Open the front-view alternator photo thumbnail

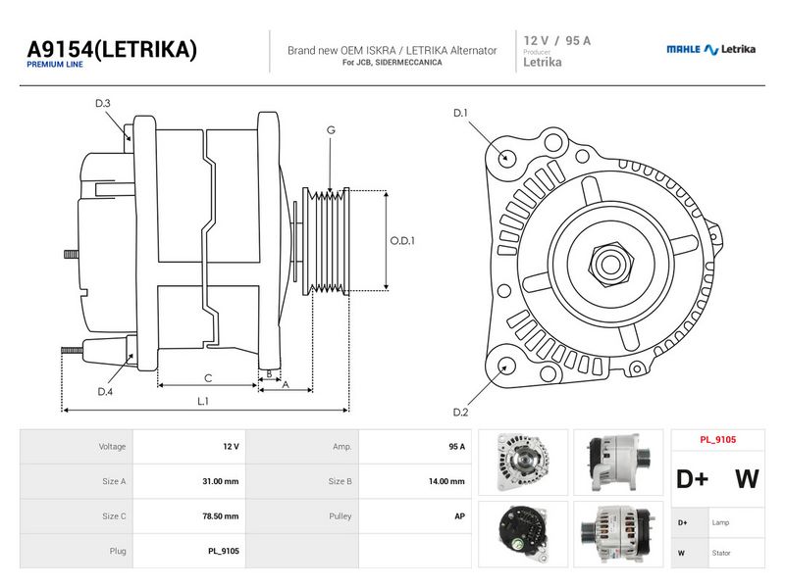tap(523, 463)
